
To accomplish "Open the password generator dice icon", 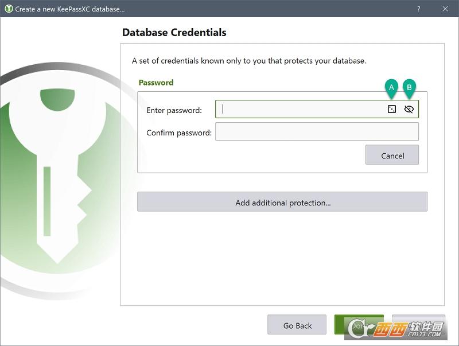I will pyautogui.click(x=392, y=109).
